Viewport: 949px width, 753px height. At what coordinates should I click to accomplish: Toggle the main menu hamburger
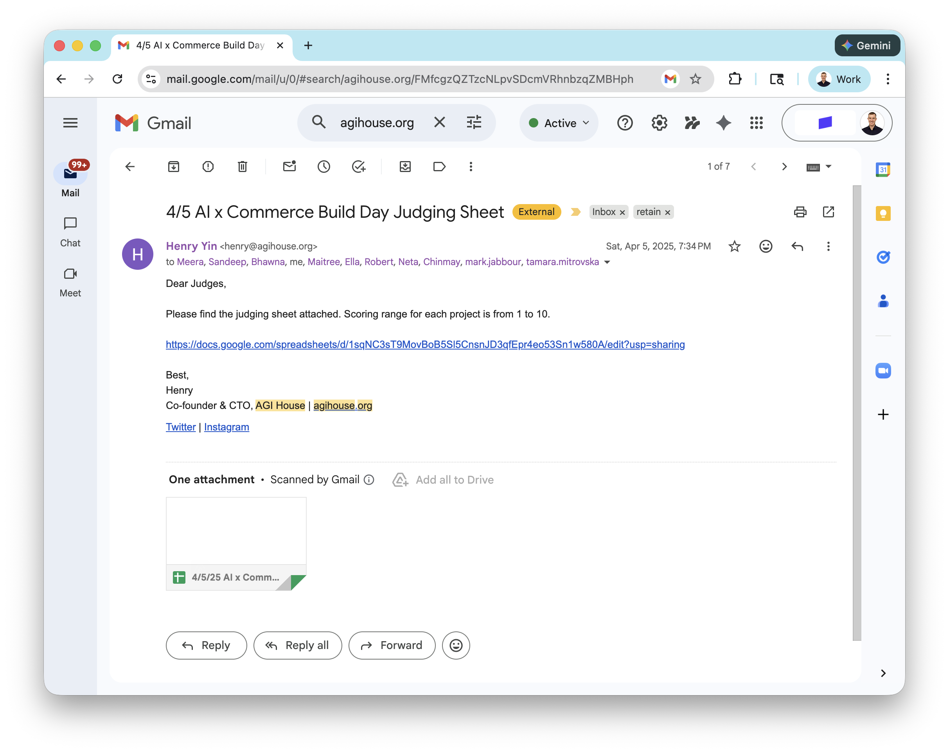[70, 123]
